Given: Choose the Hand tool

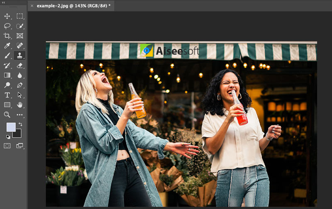Looking at the screenshot, I should 20,104.
